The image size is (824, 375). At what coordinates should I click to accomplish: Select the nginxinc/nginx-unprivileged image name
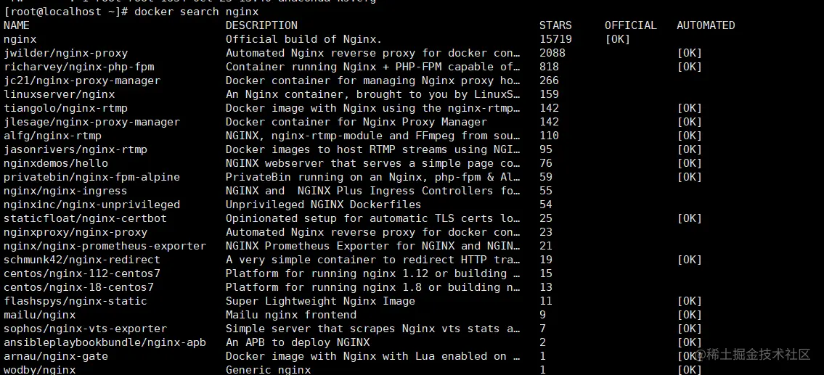(x=92, y=205)
